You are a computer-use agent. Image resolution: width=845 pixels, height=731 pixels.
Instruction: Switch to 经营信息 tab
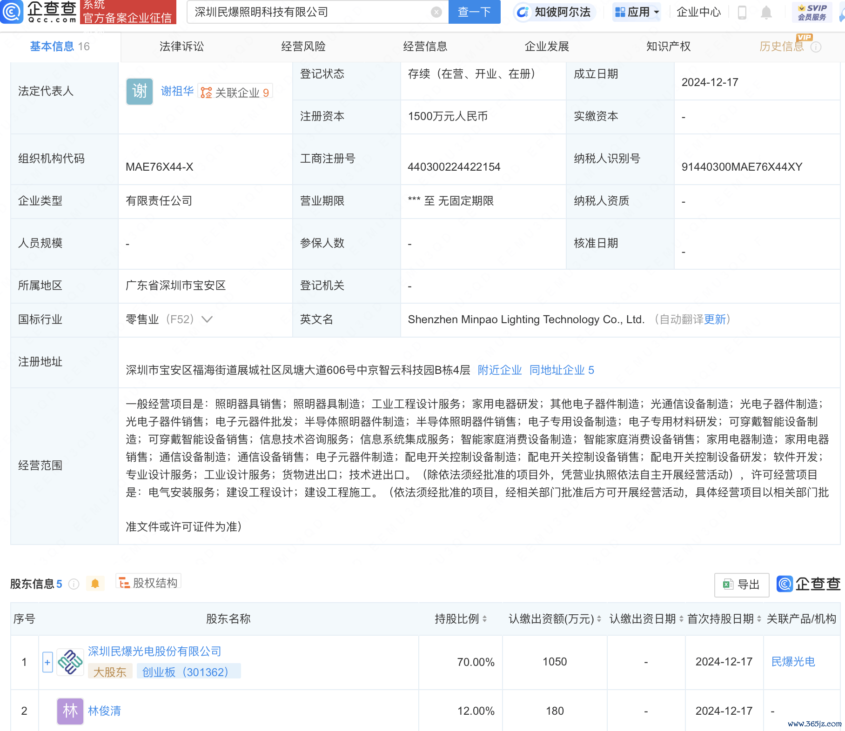point(425,47)
